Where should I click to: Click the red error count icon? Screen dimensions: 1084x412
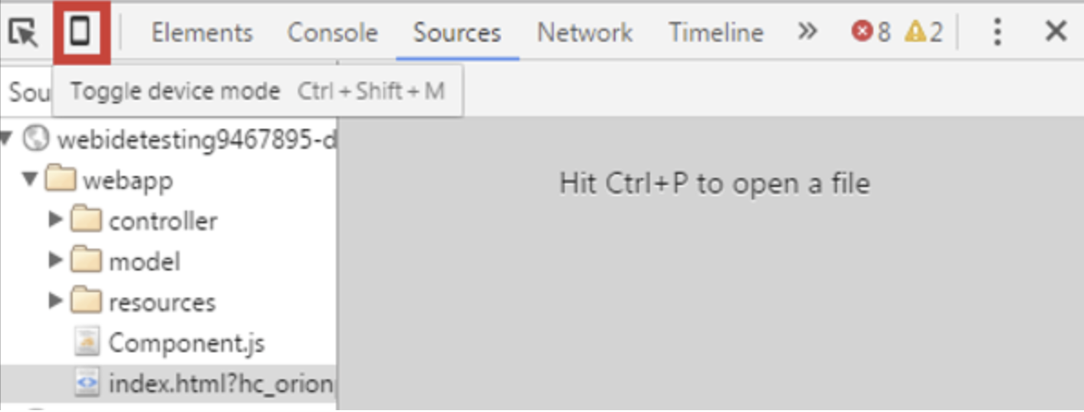(x=862, y=32)
